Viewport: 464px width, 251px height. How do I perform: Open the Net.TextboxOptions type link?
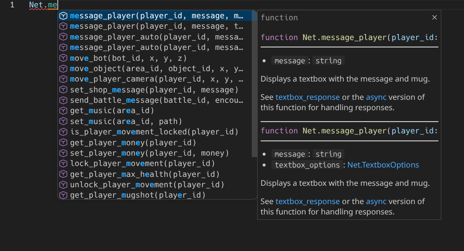(x=383, y=165)
